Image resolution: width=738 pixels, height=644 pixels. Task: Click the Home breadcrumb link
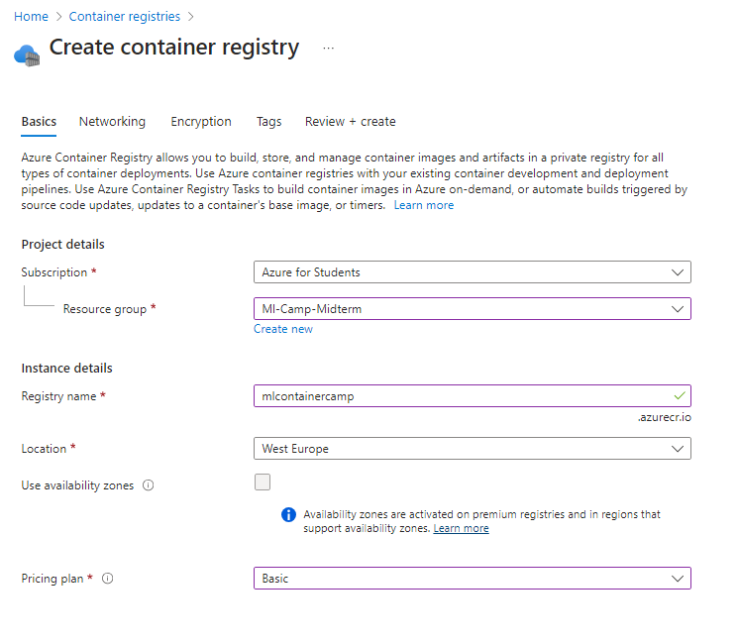pyautogui.click(x=31, y=17)
